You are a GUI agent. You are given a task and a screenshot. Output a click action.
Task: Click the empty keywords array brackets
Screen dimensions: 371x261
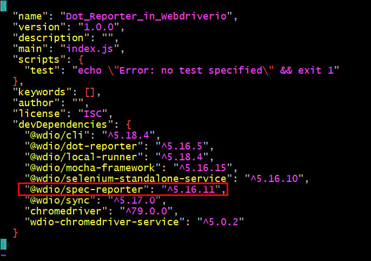pyautogui.click(x=90, y=92)
